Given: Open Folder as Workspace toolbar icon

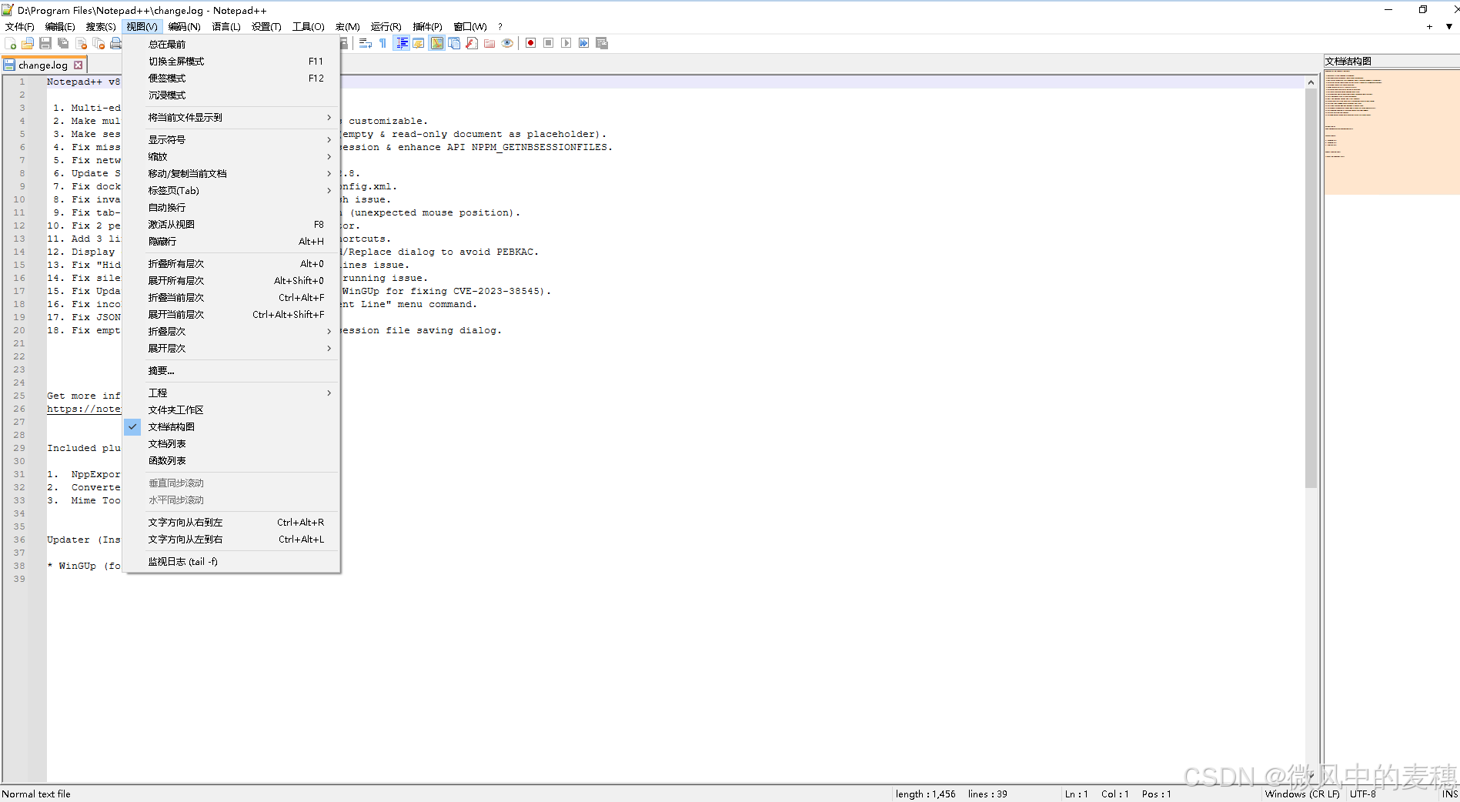Looking at the screenshot, I should [x=489, y=43].
